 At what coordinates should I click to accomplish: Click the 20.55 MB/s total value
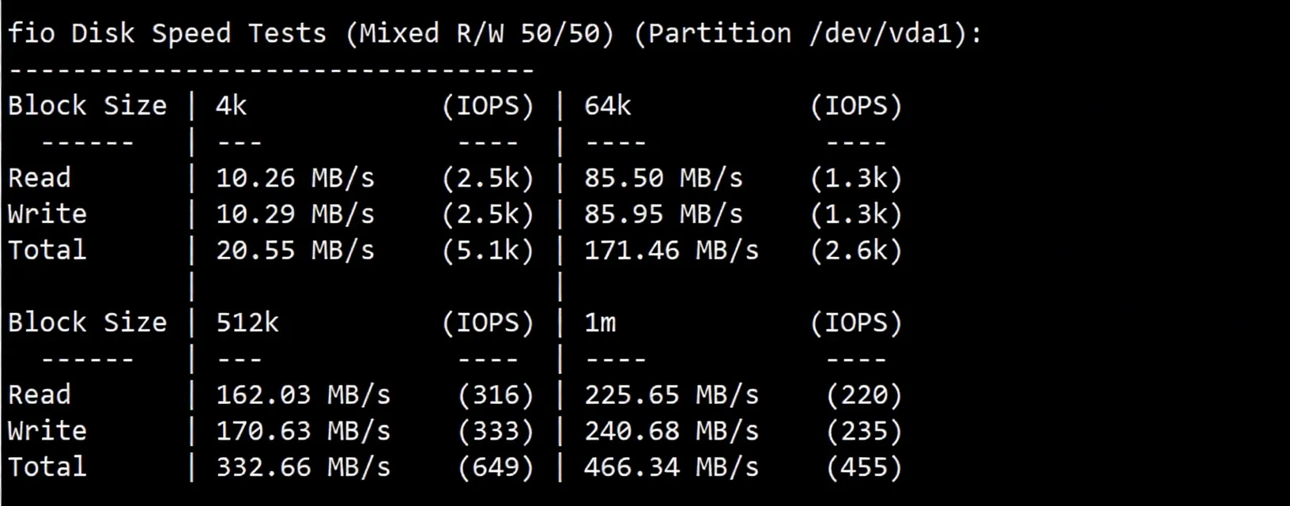(295, 251)
